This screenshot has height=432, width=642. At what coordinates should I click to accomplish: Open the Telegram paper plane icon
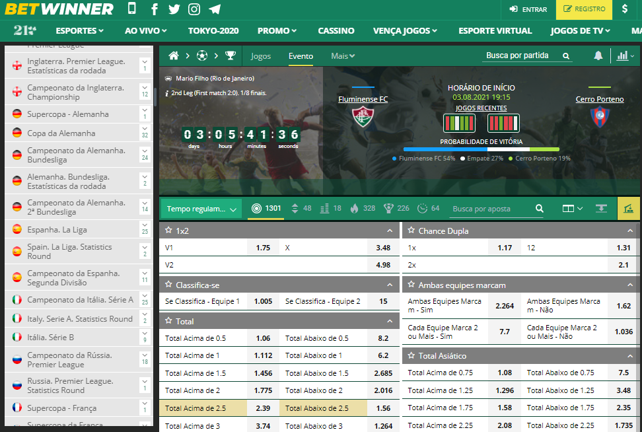point(215,9)
